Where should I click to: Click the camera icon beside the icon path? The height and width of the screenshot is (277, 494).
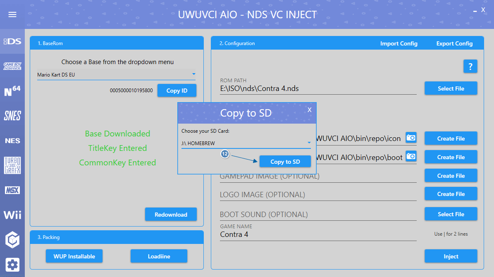pyautogui.click(x=411, y=138)
